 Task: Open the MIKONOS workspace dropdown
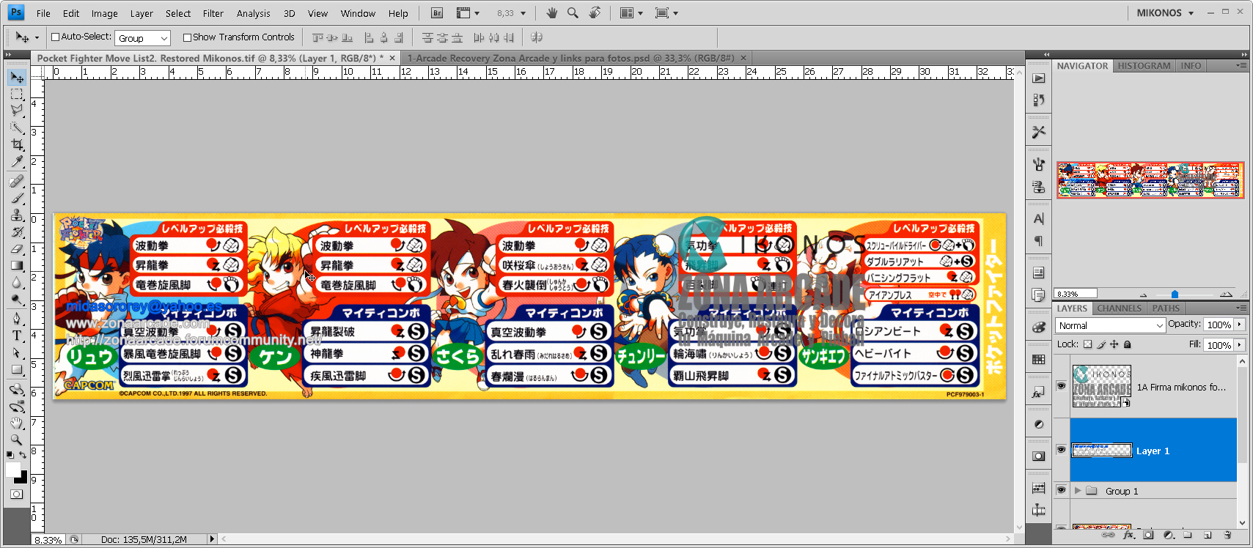coord(1166,12)
